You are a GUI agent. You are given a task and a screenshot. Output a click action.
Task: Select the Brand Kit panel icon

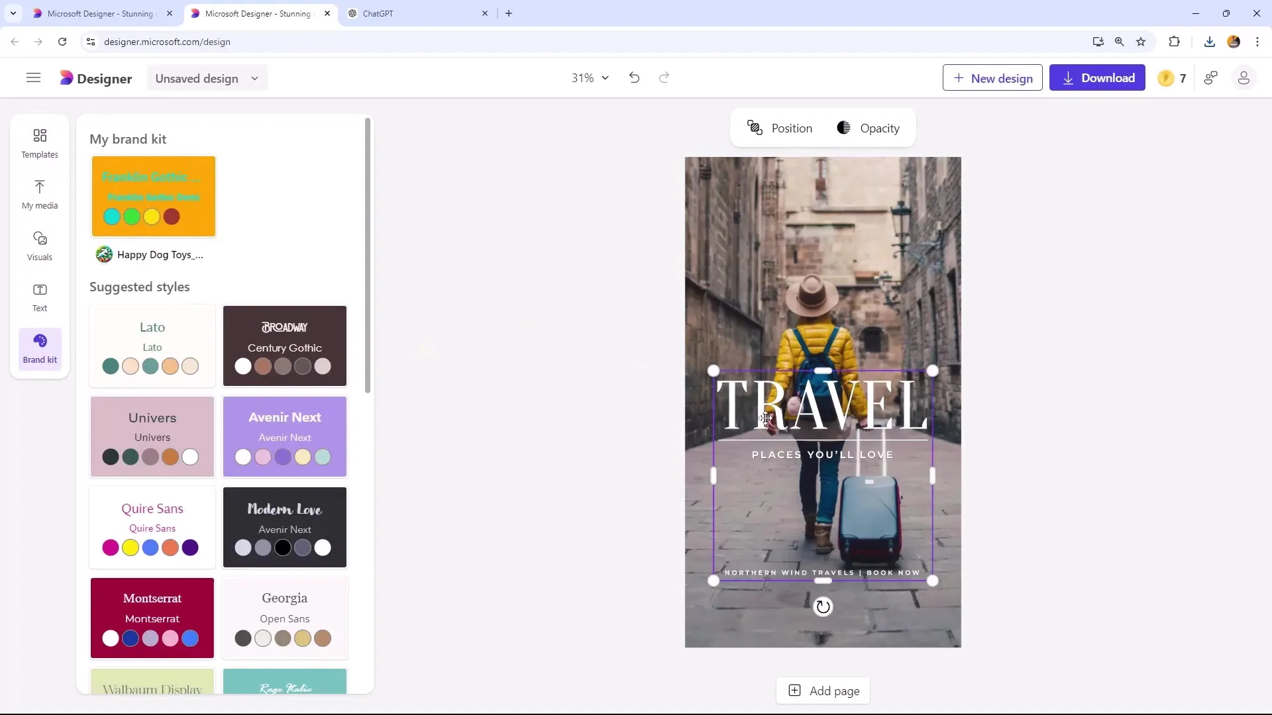click(x=39, y=348)
